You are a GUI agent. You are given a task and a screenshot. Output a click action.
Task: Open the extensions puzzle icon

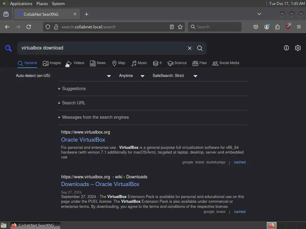click(277, 27)
